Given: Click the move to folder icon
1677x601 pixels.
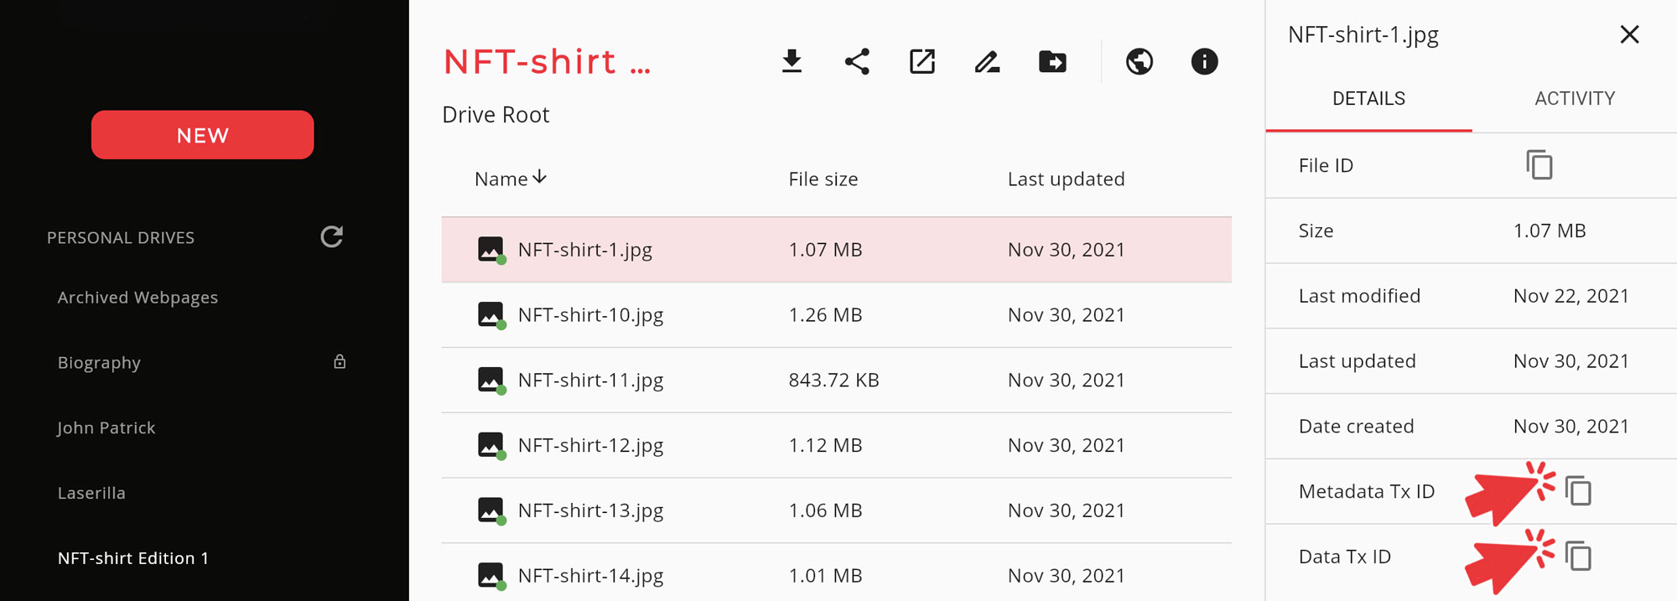Looking at the screenshot, I should (1052, 62).
